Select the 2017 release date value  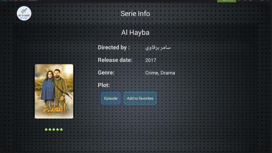151,60
